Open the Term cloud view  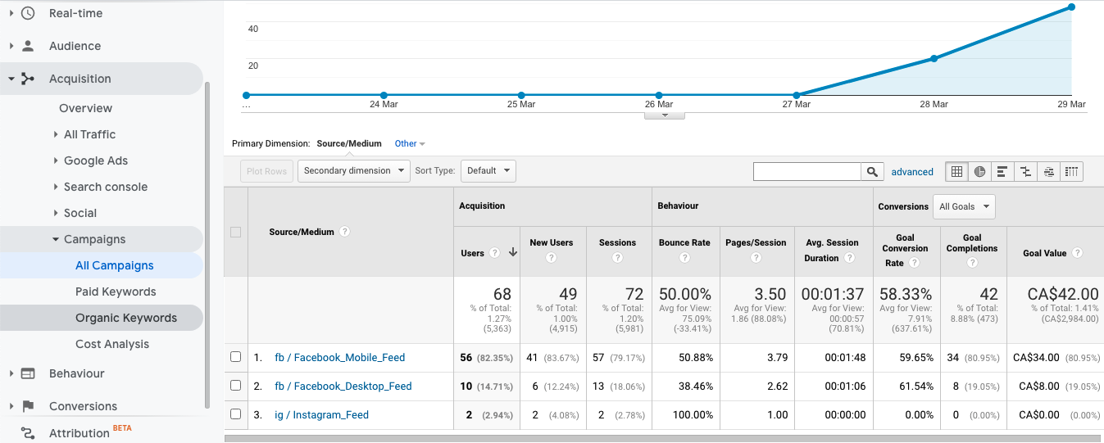click(x=1049, y=172)
